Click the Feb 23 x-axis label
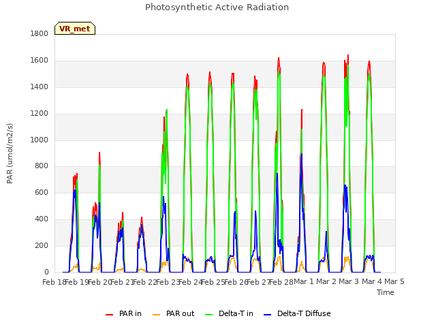436x327 pixels. (168, 282)
